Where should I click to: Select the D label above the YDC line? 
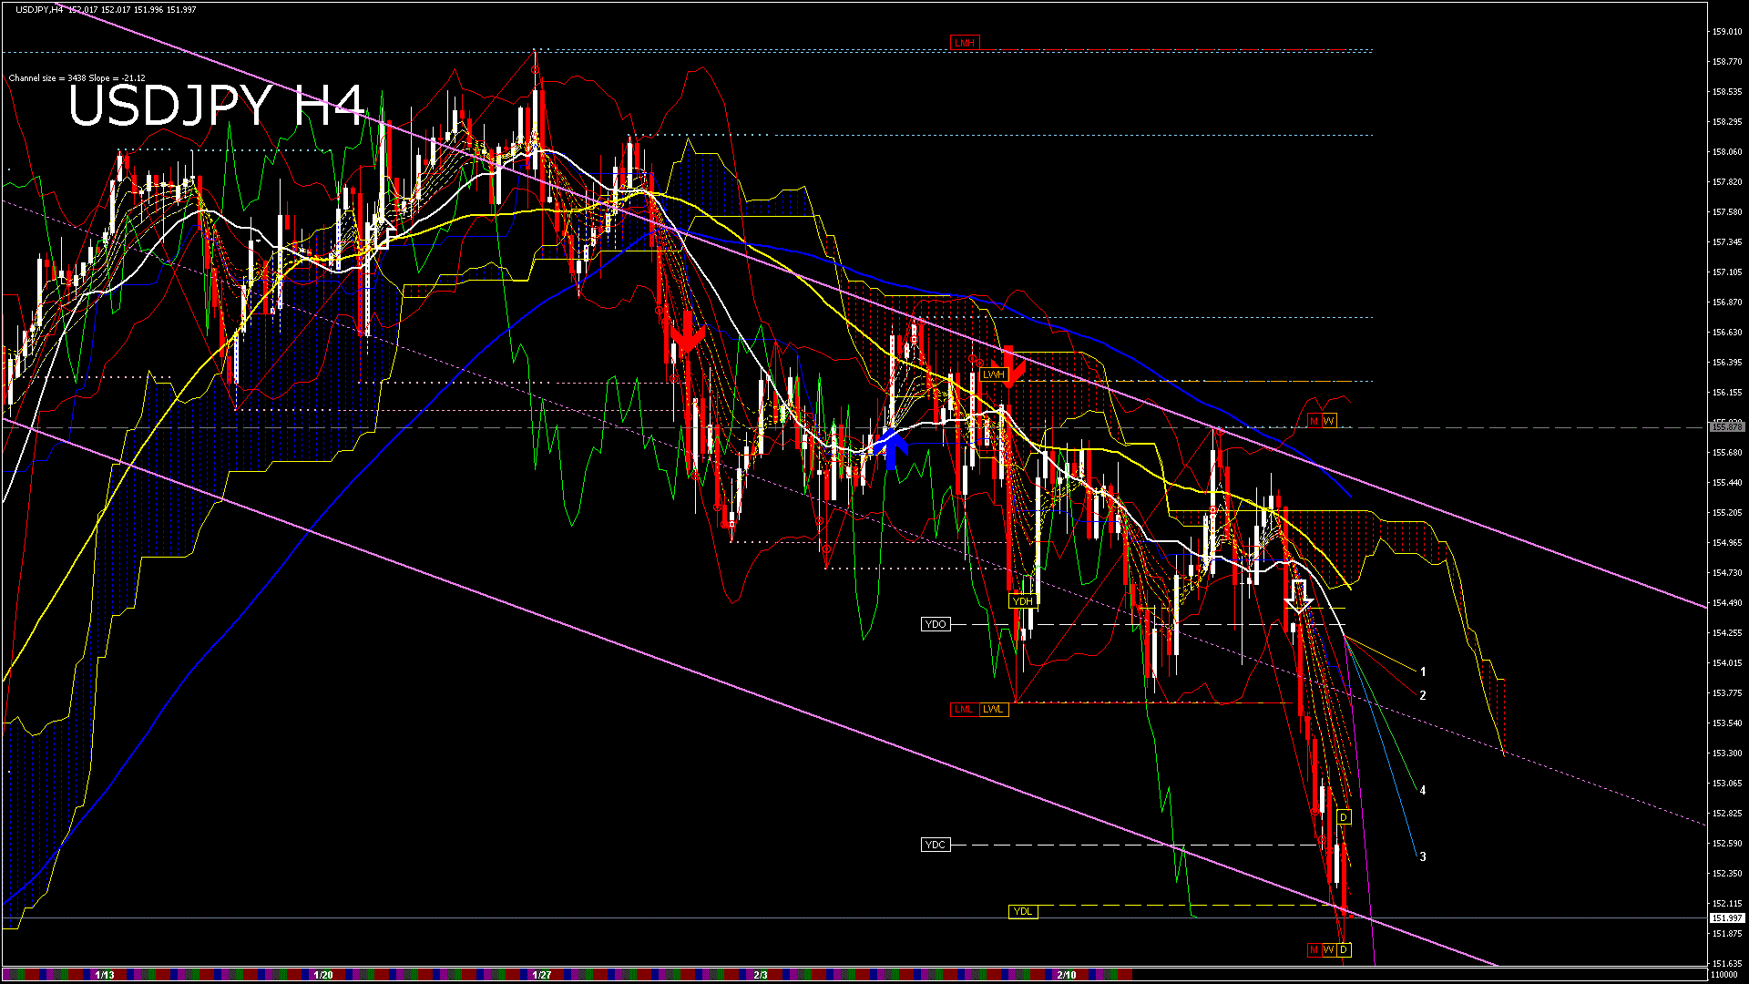pyautogui.click(x=1344, y=817)
